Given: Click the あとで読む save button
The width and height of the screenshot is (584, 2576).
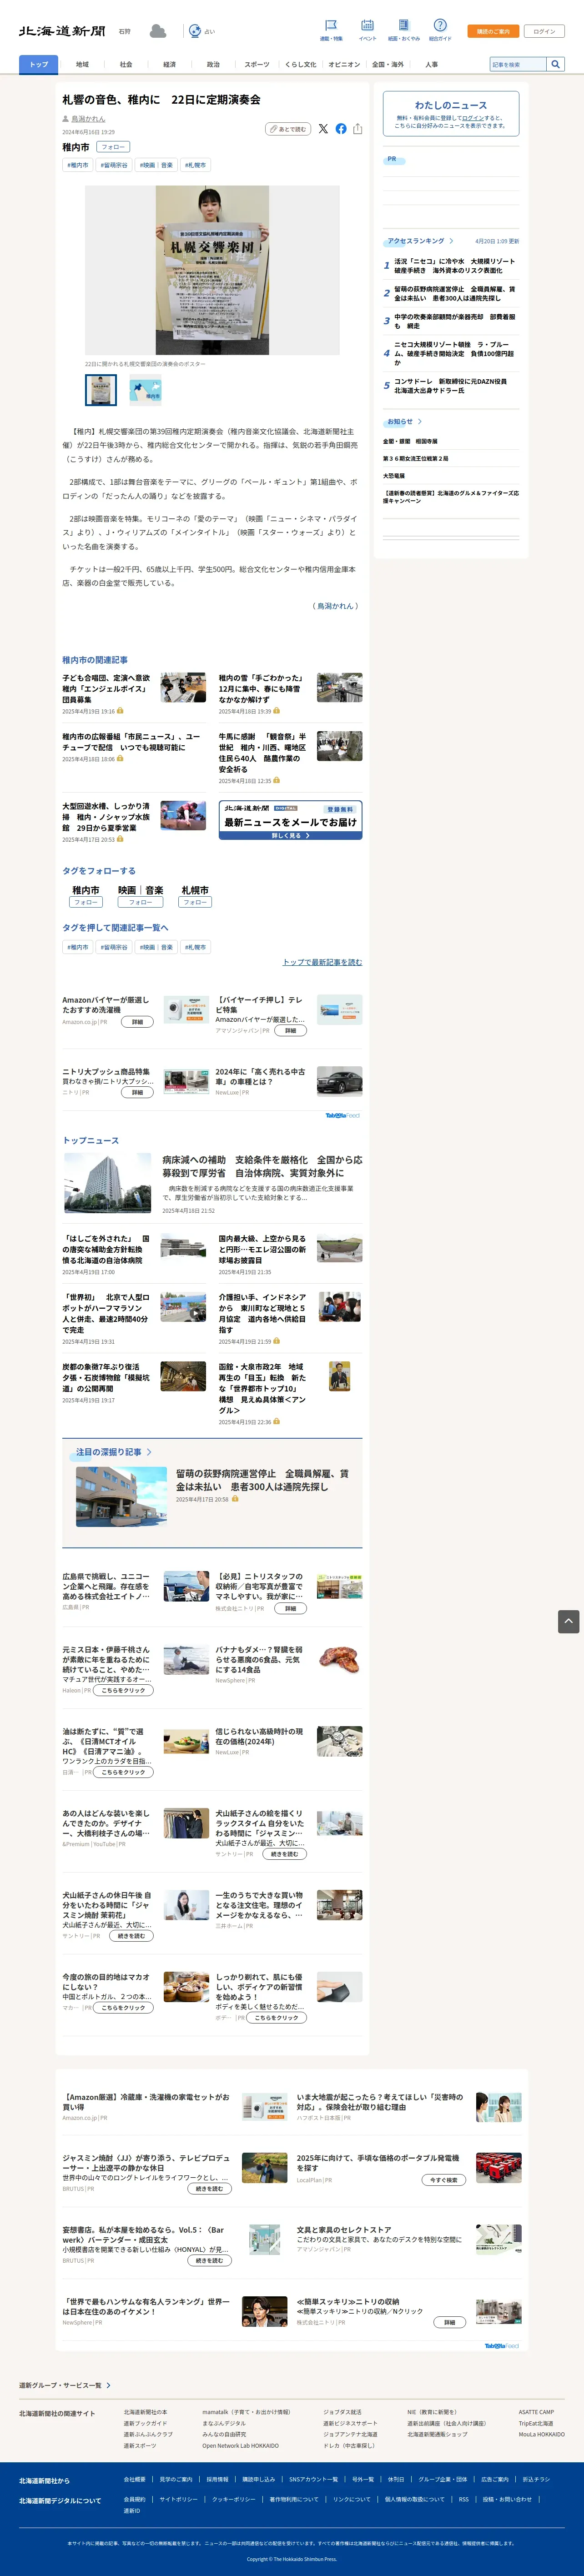Looking at the screenshot, I should 287,129.
